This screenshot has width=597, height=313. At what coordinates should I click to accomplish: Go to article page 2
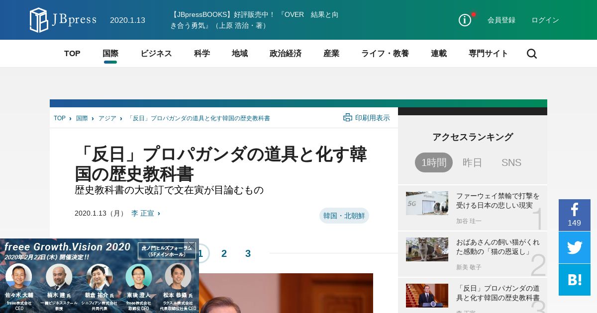224,253
